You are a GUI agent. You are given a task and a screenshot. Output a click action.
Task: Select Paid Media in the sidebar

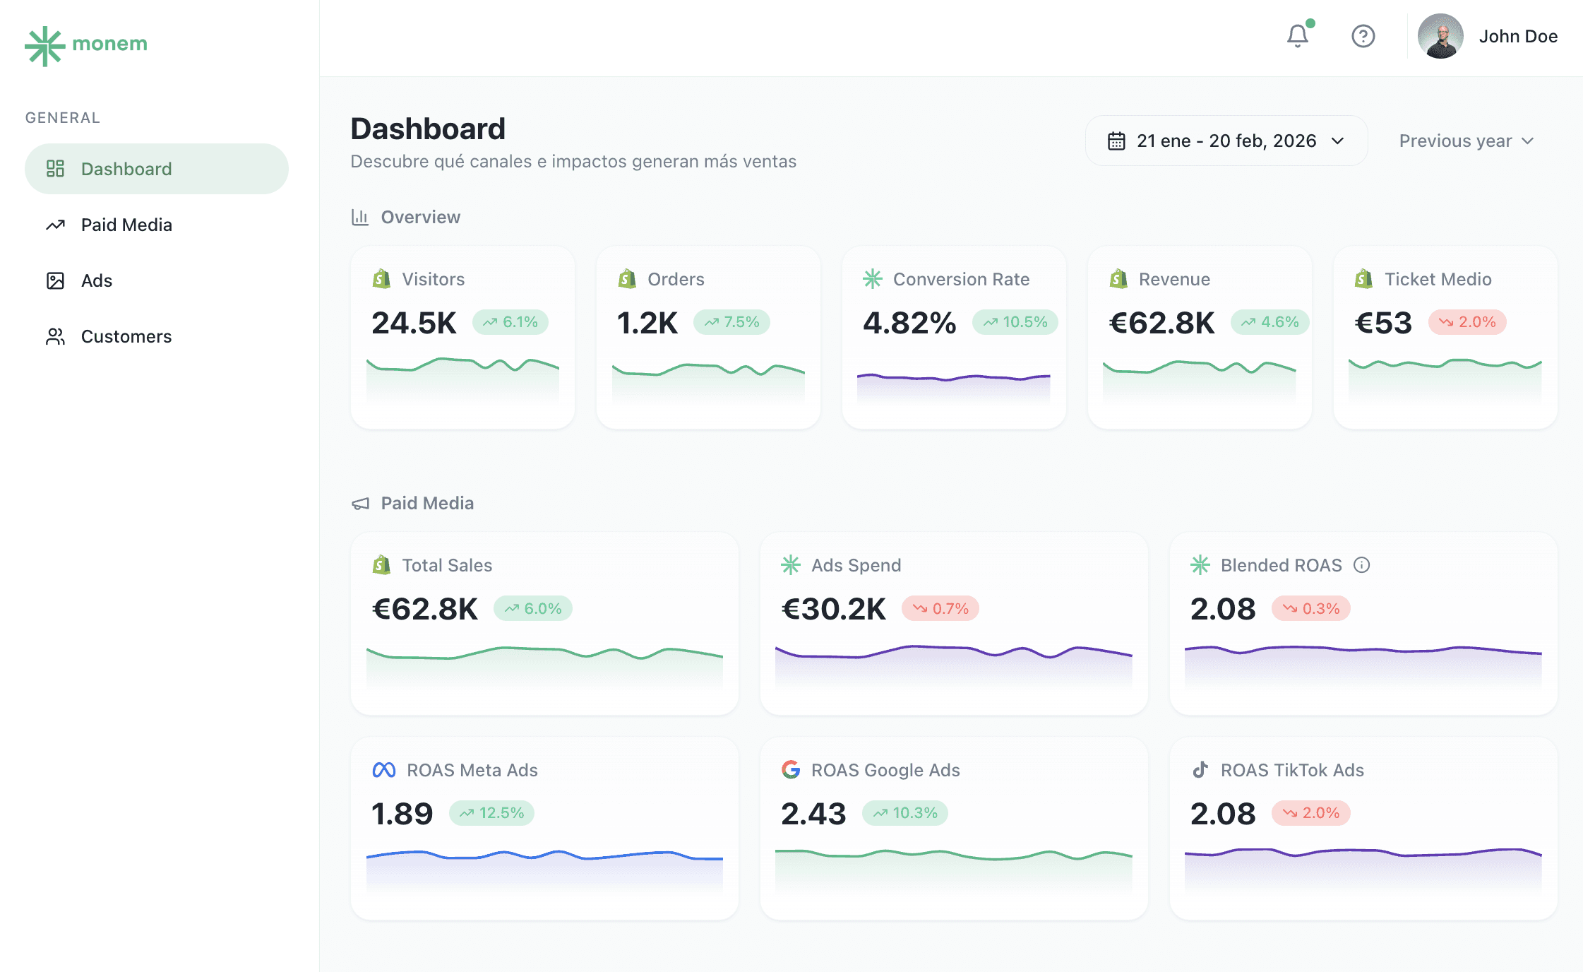(126, 225)
